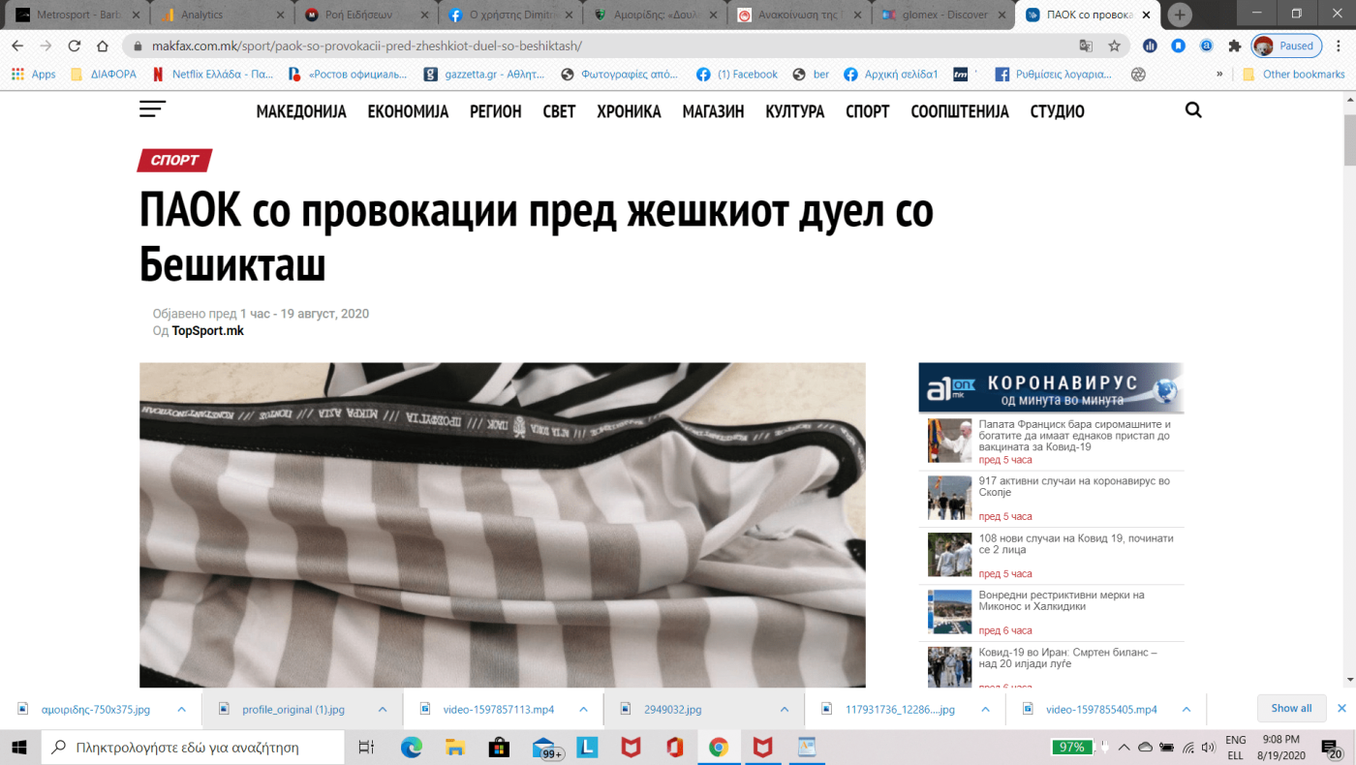The width and height of the screenshot is (1356, 765).
Task: Click the translate page icon in address bar
Action: tap(1086, 46)
